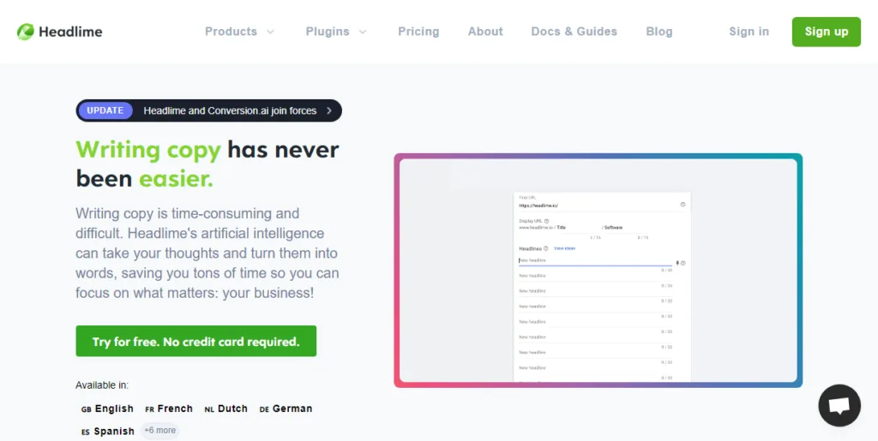
Task: Open the Headlime and Conversion.ai update banner
Action: tap(209, 110)
